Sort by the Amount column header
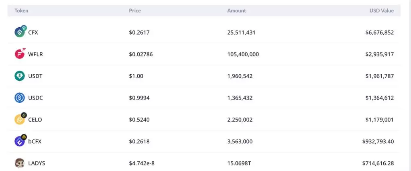This screenshot has height=171, width=411. click(x=236, y=11)
